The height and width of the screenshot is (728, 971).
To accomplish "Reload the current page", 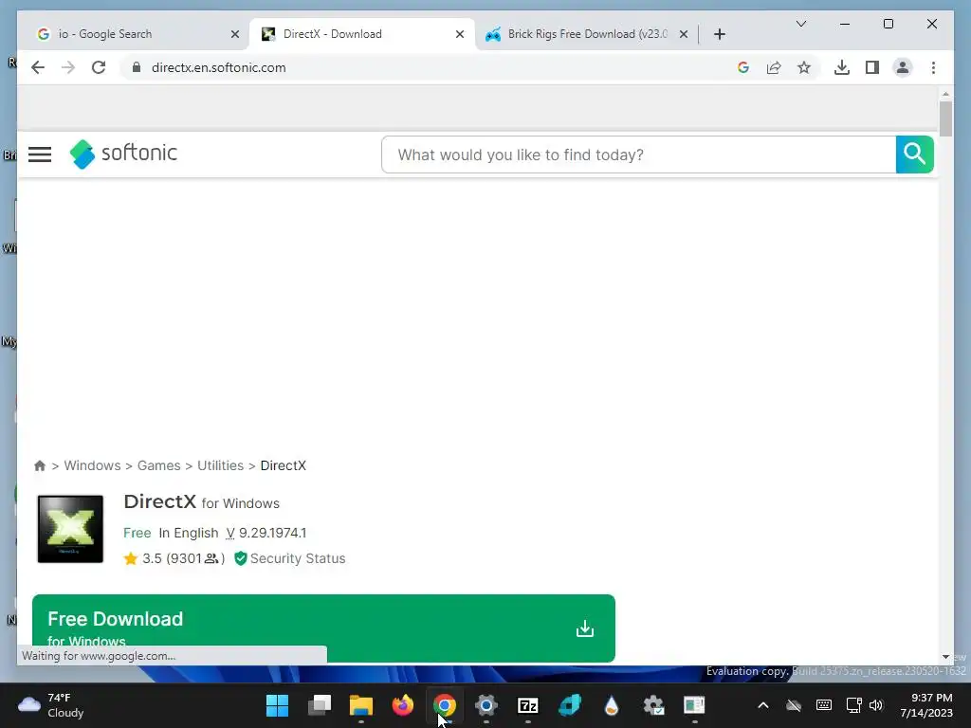I will tap(99, 67).
